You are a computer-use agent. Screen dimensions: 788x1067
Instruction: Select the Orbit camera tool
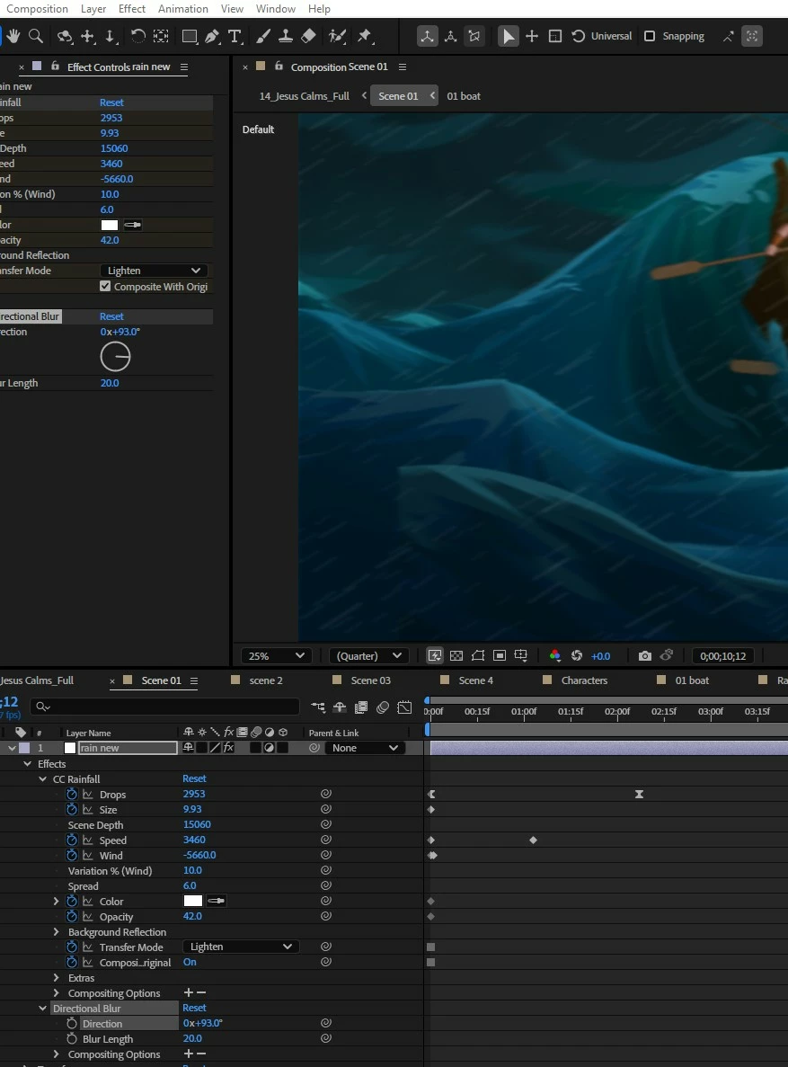(65, 36)
